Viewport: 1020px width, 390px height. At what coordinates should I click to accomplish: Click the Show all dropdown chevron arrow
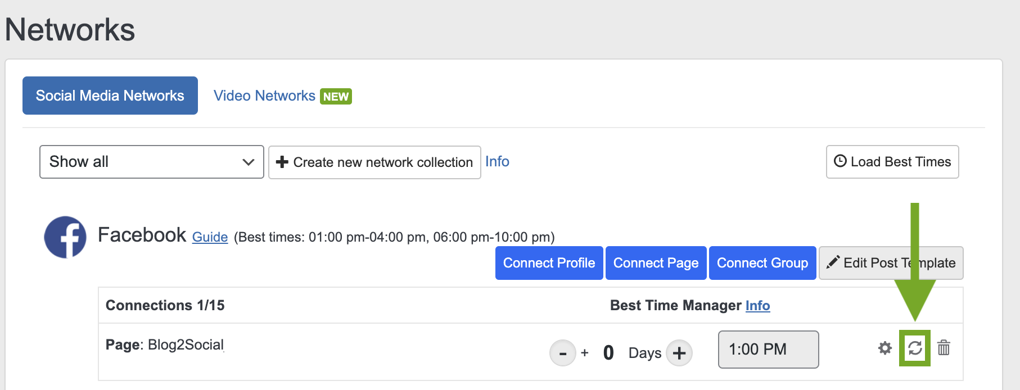pos(248,162)
